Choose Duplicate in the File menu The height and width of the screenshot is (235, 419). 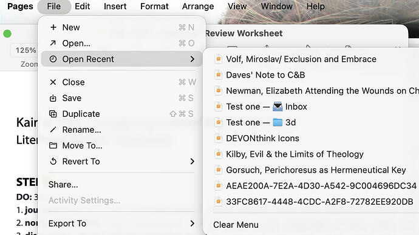pos(122,114)
